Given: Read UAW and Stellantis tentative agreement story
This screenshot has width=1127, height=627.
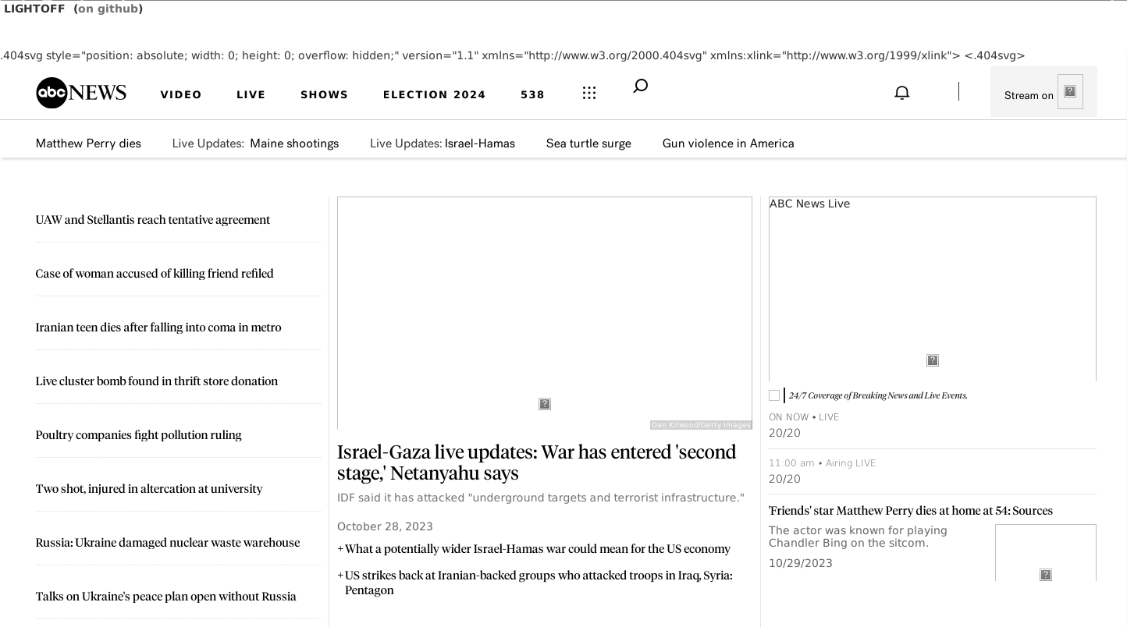Looking at the screenshot, I should (153, 220).
